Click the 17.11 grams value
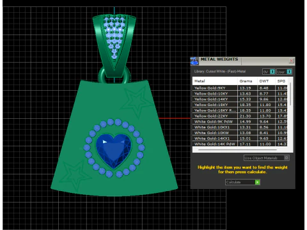307x230 pixels. pos(245,144)
